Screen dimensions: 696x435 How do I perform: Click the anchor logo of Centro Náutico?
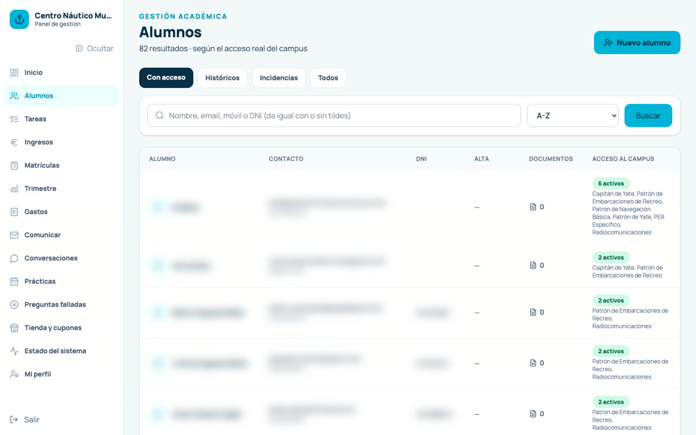click(19, 19)
